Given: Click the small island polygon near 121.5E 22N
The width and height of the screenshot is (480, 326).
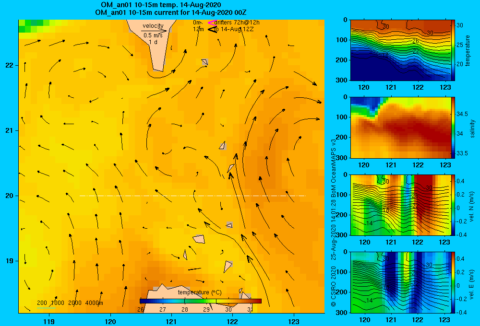Looking at the screenshot, I should tap(205, 62).
